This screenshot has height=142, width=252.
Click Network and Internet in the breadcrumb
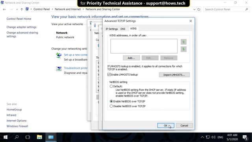pyautogui.click(x=68, y=9)
